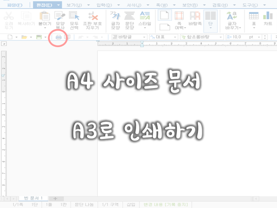Click the New Document icon in toolbar
Viewport: 277px width, 208px height.
[x=10, y=37]
